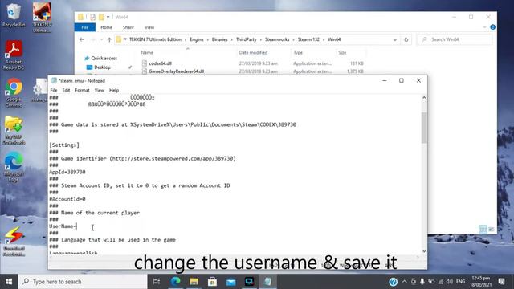Open the steam_emu settings file on the desktop
This screenshot has width=514, height=289.
[x=39, y=90]
